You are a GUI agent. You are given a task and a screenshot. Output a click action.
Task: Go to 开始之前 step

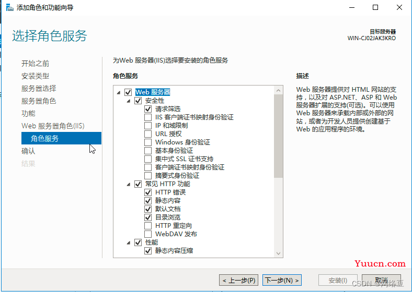[35, 64]
